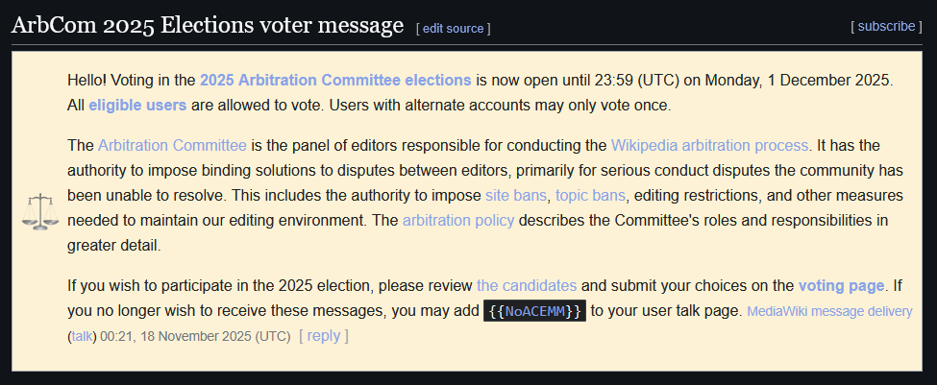This screenshot has width=937, height=385.
Task: Open the NoACEMM template link
Action: click(533, 311)
